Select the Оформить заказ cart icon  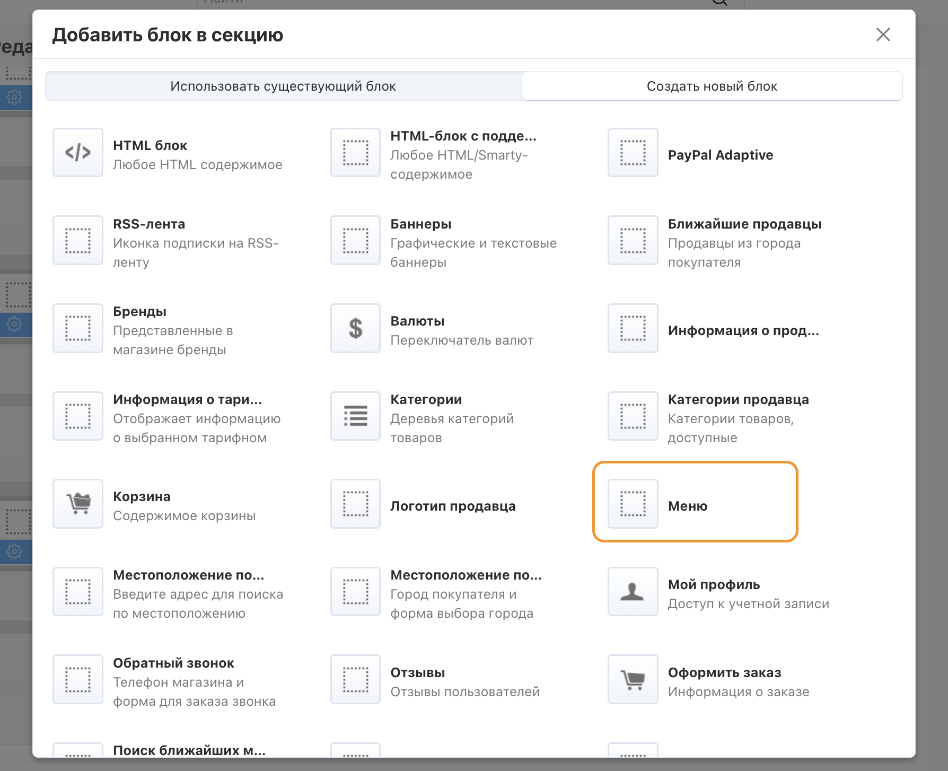point(633,679)
